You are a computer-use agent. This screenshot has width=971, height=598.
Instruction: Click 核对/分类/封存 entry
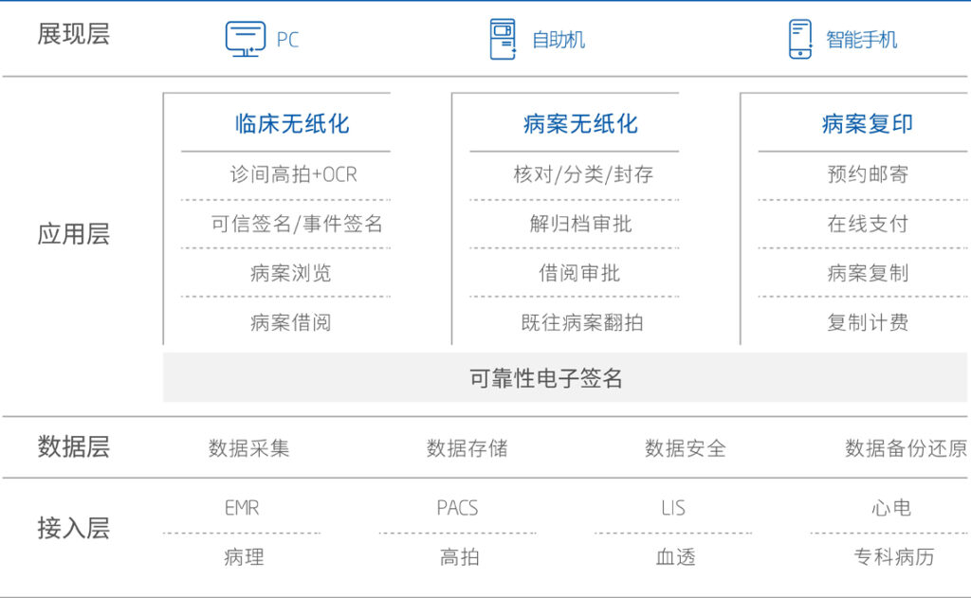[x=582, y=175]
